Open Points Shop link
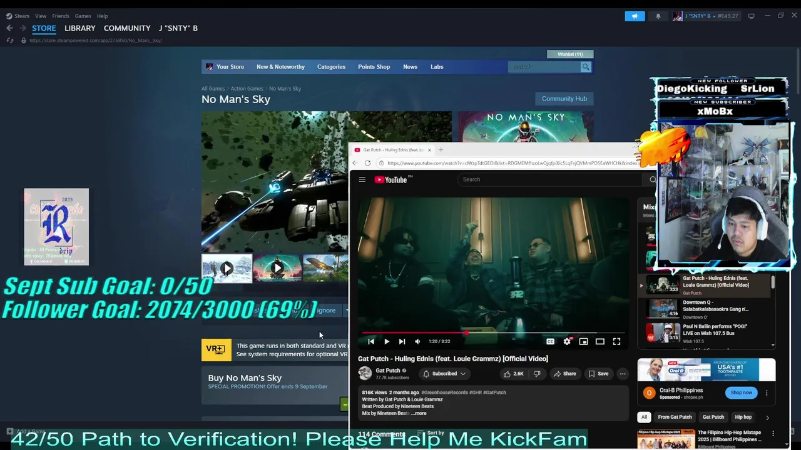The image size is (801, 450). 374,67
